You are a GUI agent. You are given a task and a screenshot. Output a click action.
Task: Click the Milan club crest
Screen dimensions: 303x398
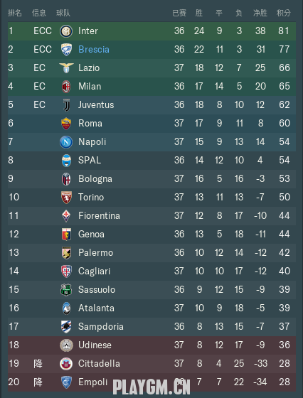pyautogui.click(x=66, y=87)
